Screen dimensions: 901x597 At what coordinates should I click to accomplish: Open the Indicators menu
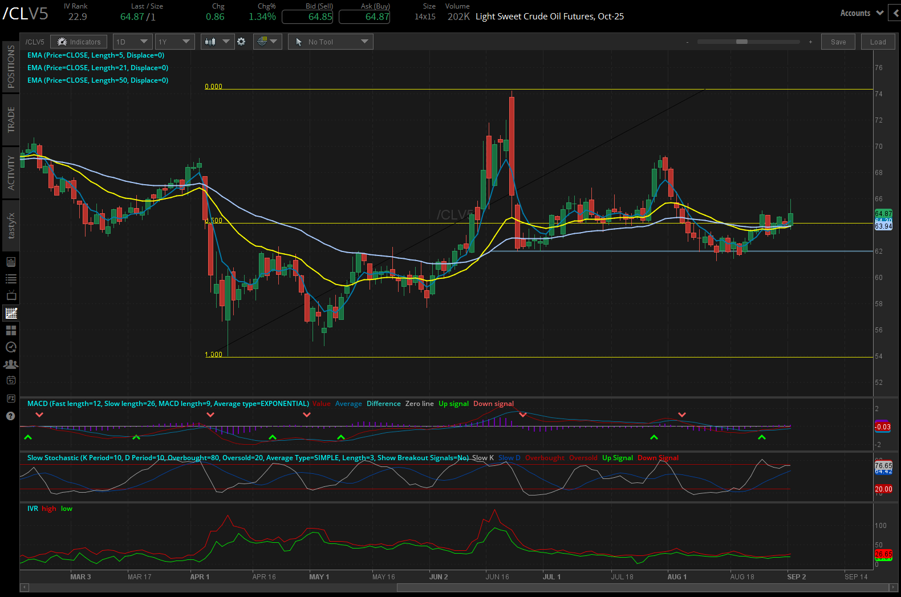tap(79, 42)
